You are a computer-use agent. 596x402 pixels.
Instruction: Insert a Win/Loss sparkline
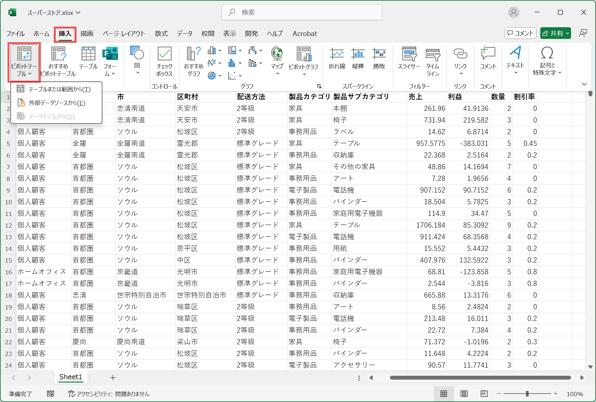click(x=379, y=58)
